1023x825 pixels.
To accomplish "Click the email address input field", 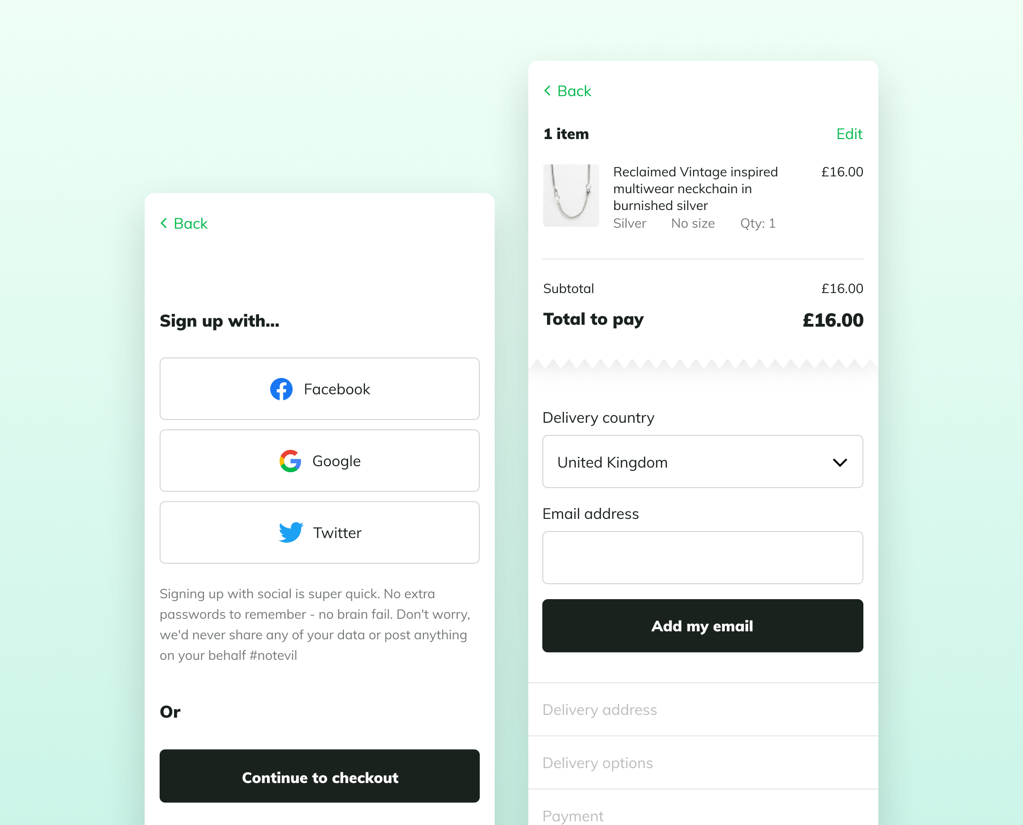I will 702,557.
